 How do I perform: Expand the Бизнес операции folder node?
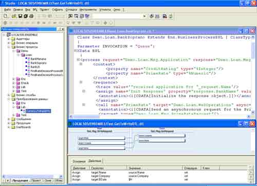click(x=9, y=43)
